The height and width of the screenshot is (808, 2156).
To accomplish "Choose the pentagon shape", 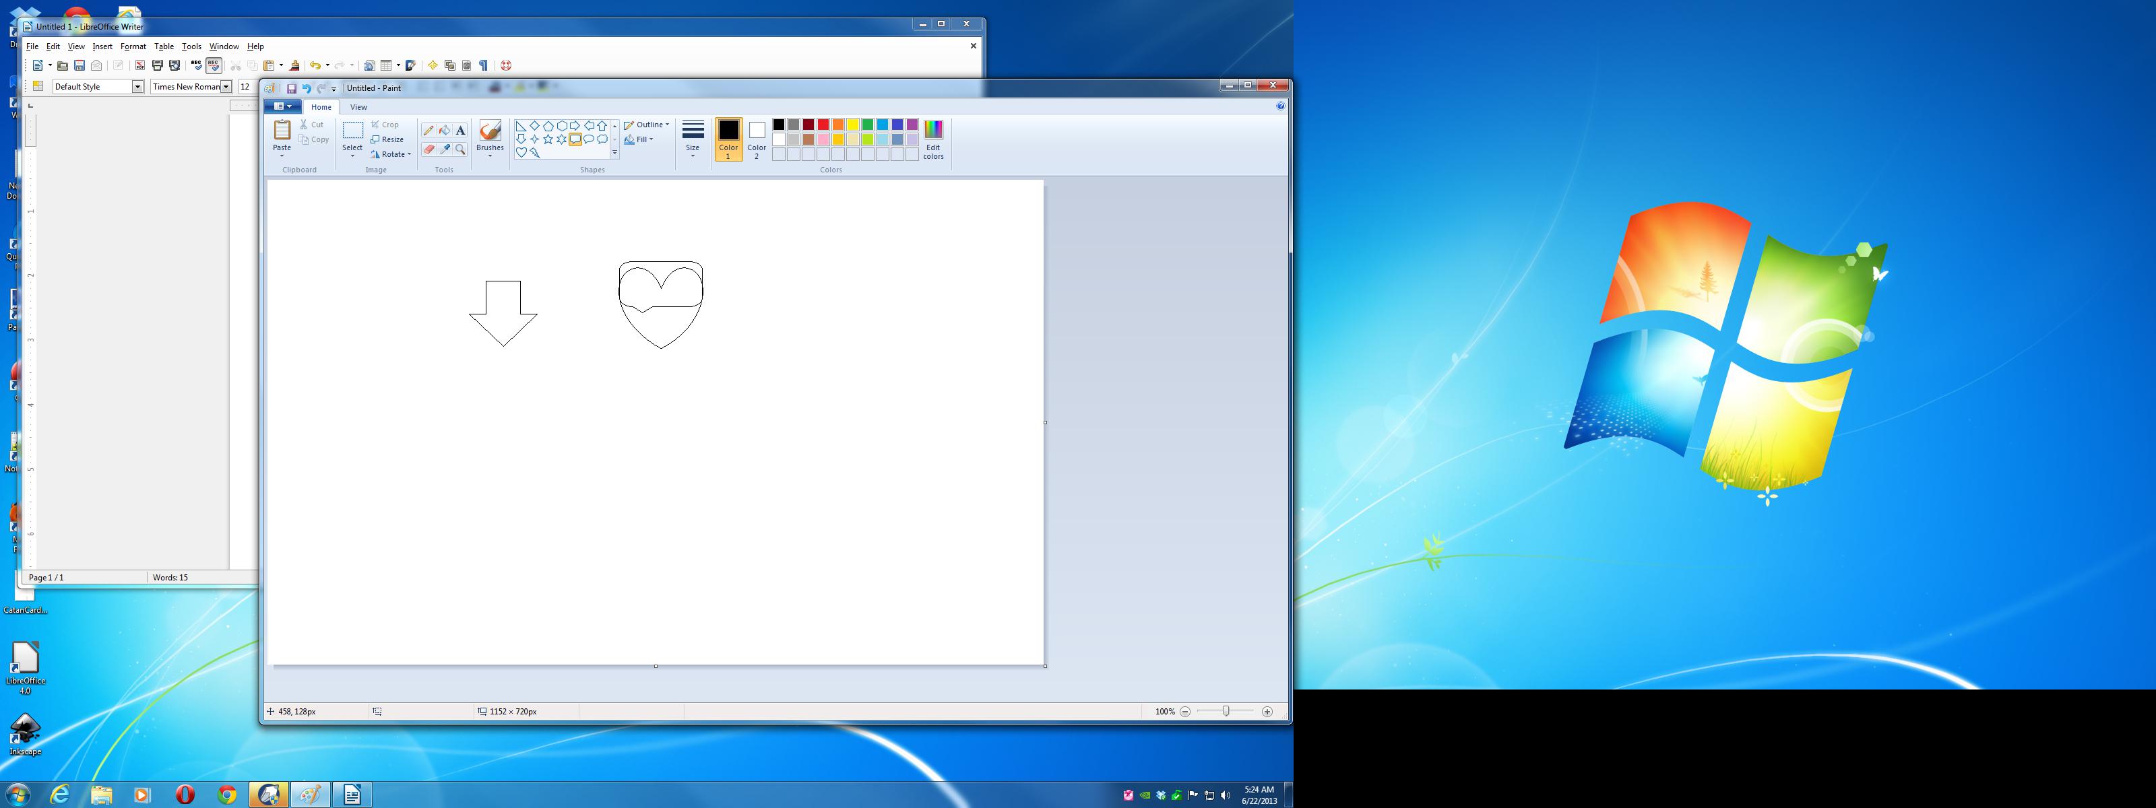I will [x=548, y=127].
